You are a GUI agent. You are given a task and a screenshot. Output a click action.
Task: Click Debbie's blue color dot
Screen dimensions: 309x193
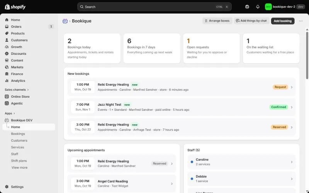[192, 179]
